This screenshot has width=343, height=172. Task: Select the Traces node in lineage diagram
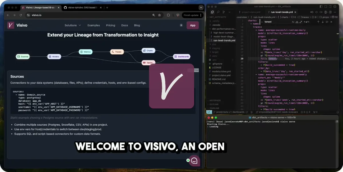(117, 52)
